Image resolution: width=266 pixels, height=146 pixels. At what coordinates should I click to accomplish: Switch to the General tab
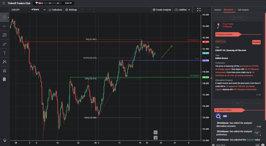point(217,10)
